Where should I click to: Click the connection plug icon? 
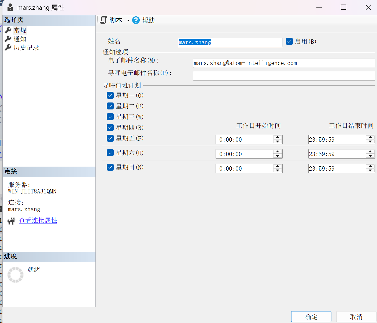coord(11,221)
